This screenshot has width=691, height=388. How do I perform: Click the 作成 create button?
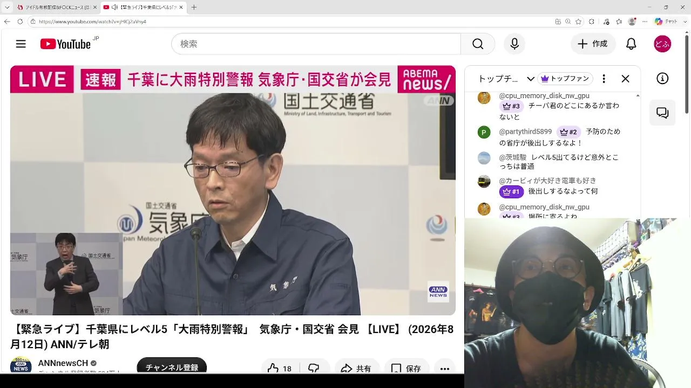click(x=593, y=44)
